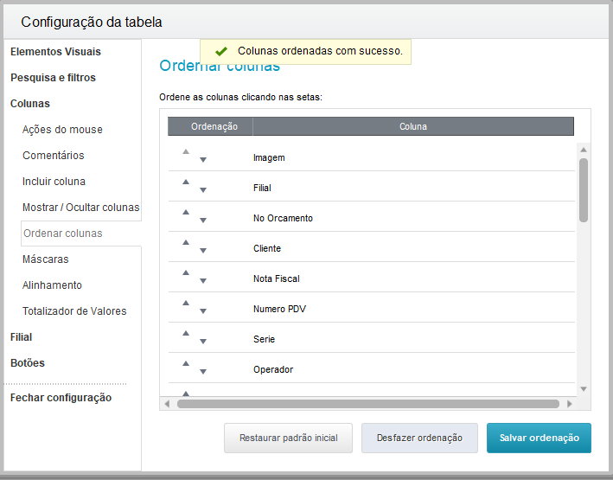
Task: Open the Filial section
Action: point(21,336)
